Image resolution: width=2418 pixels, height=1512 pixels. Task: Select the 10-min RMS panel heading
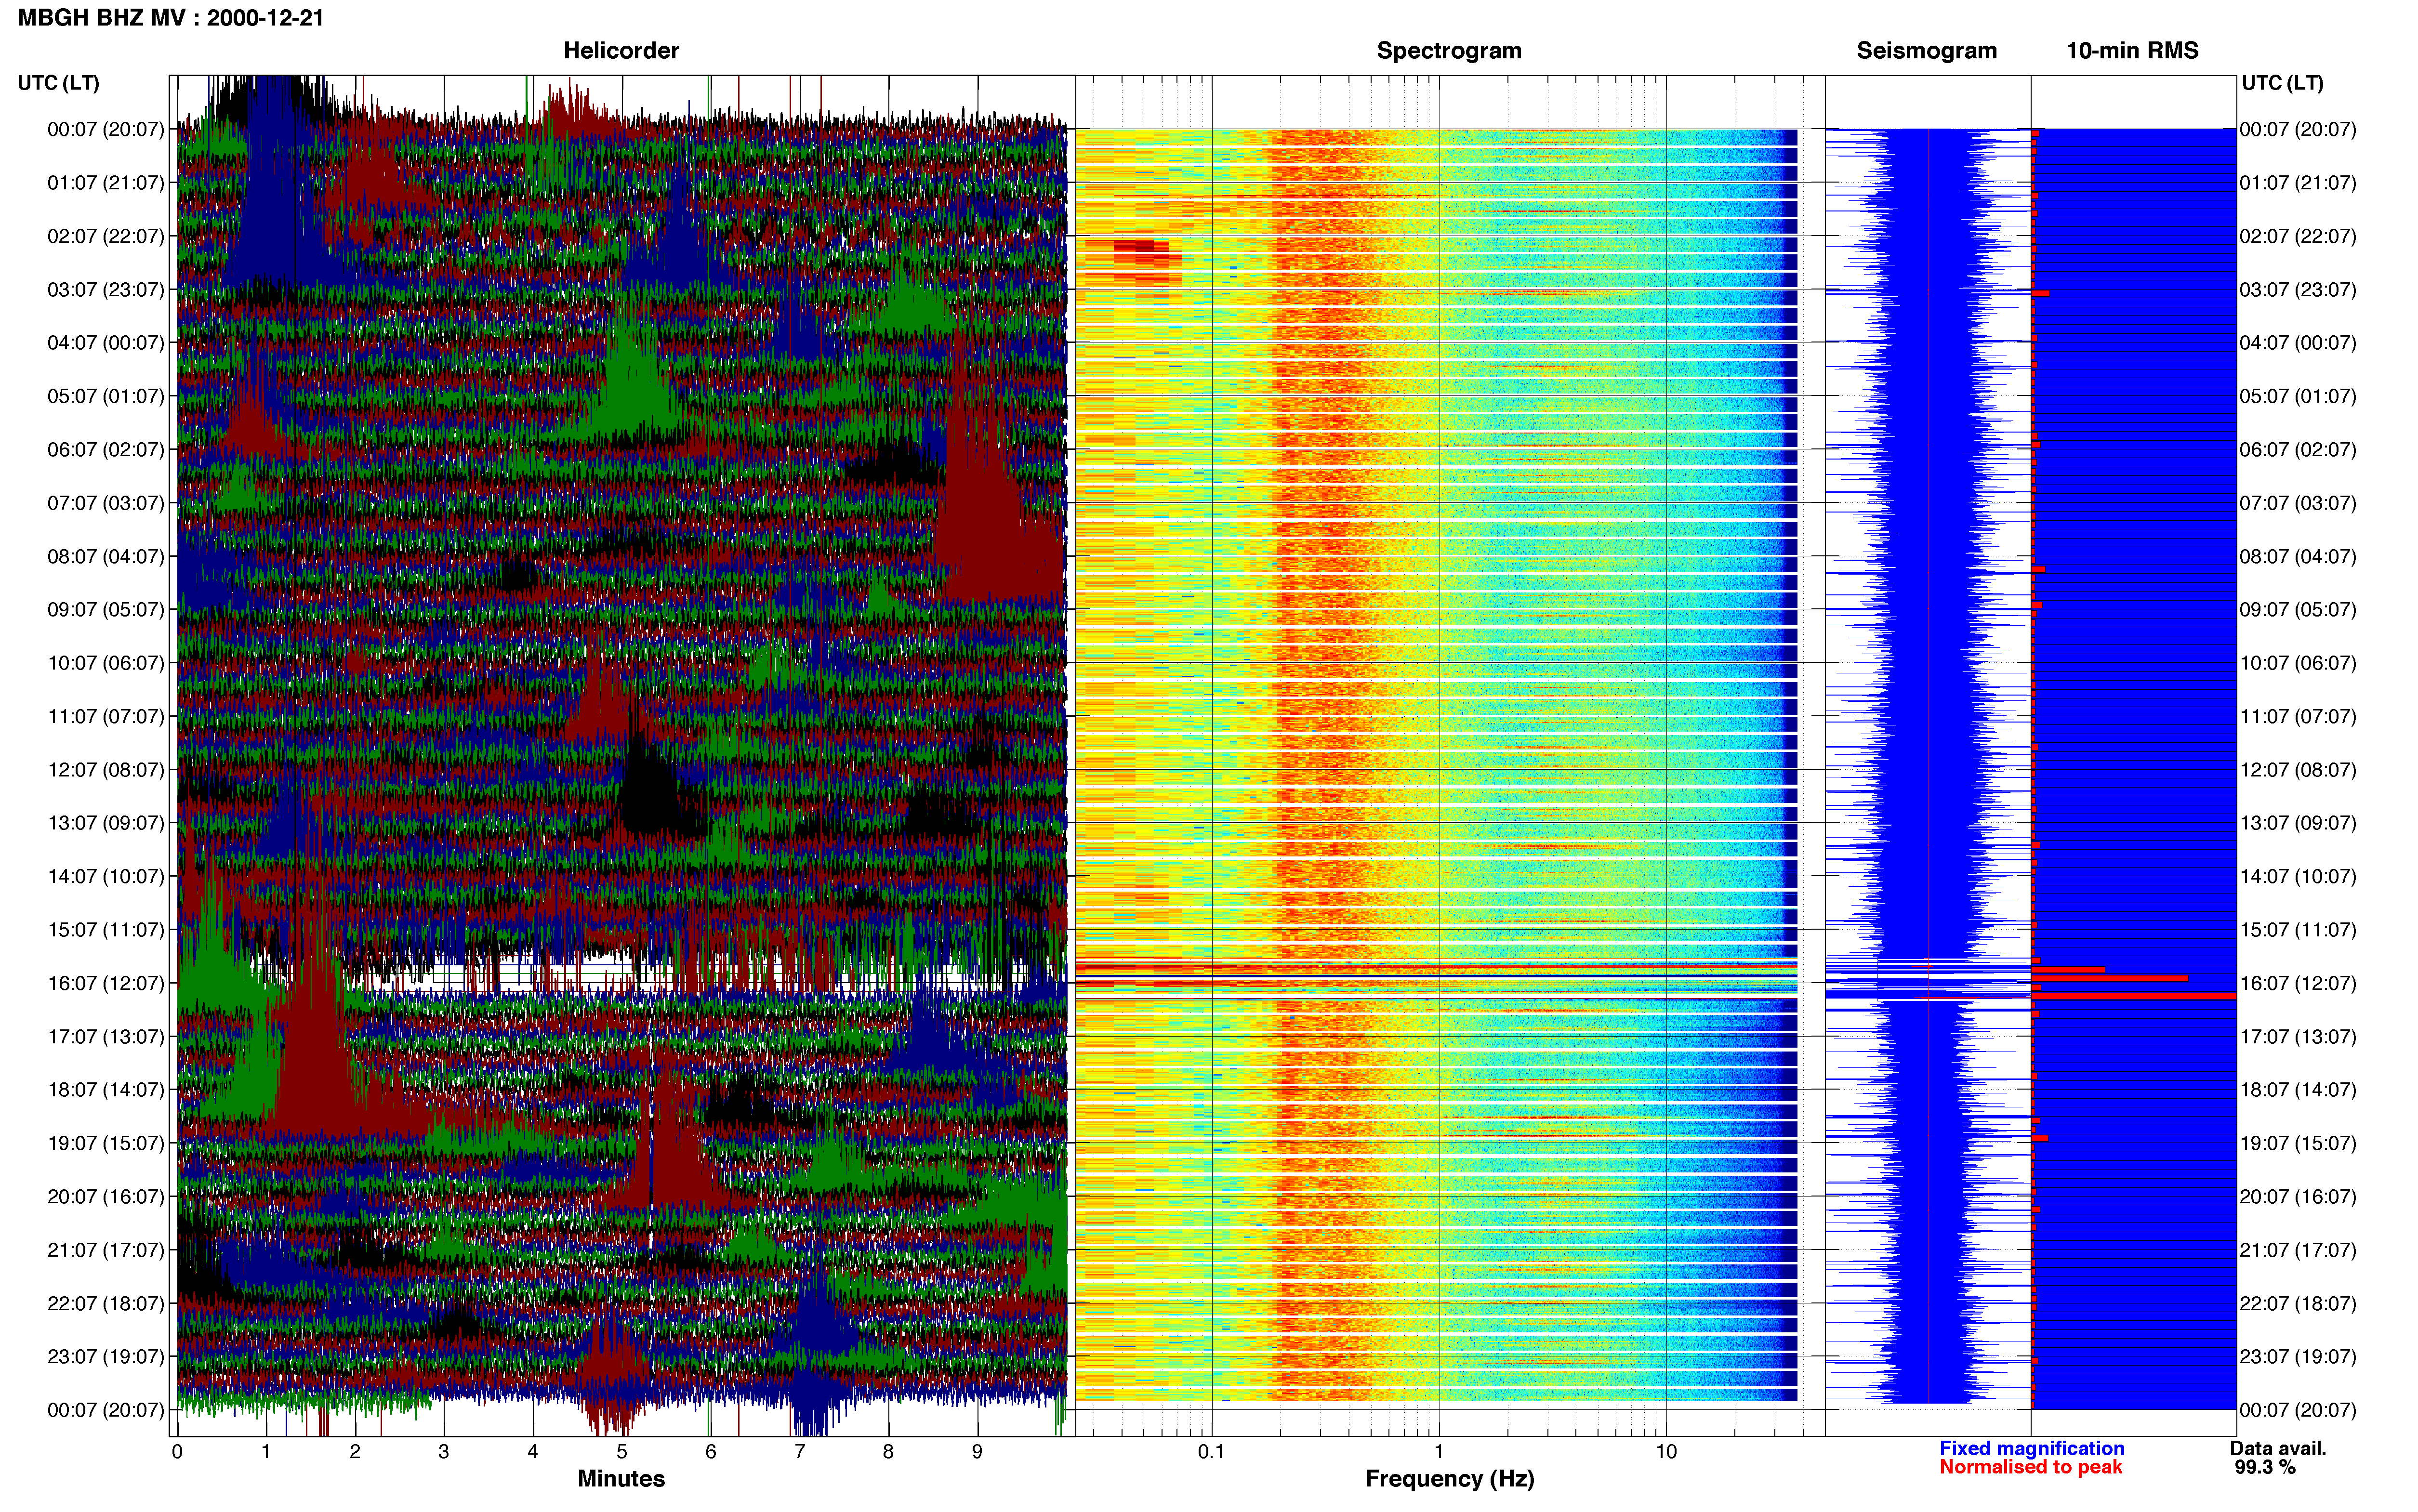(2132, 50)
